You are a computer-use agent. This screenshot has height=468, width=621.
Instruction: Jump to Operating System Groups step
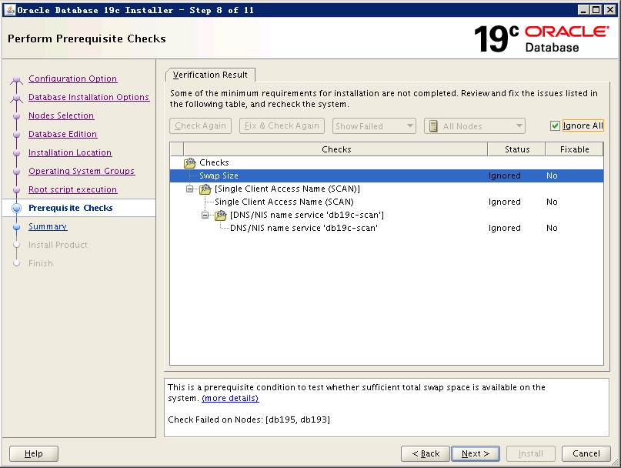pos(82,171)
